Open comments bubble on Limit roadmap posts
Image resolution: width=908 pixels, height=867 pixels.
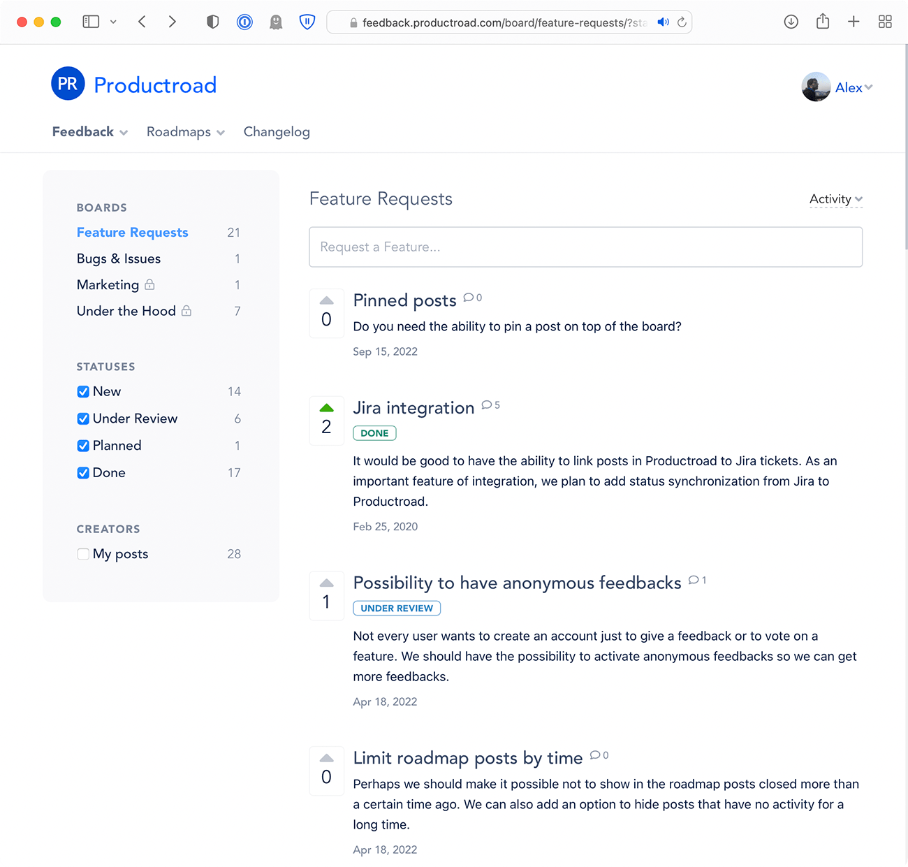tap(599, 755)
